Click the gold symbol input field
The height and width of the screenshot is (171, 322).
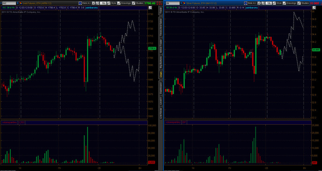coord(9,3)
